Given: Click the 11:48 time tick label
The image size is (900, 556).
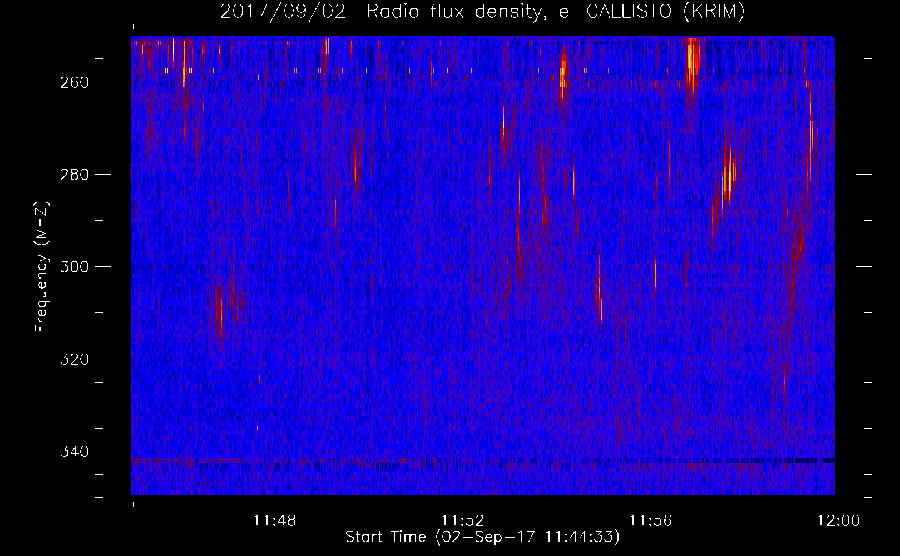Looking at the screenshot, I should 275,521.
